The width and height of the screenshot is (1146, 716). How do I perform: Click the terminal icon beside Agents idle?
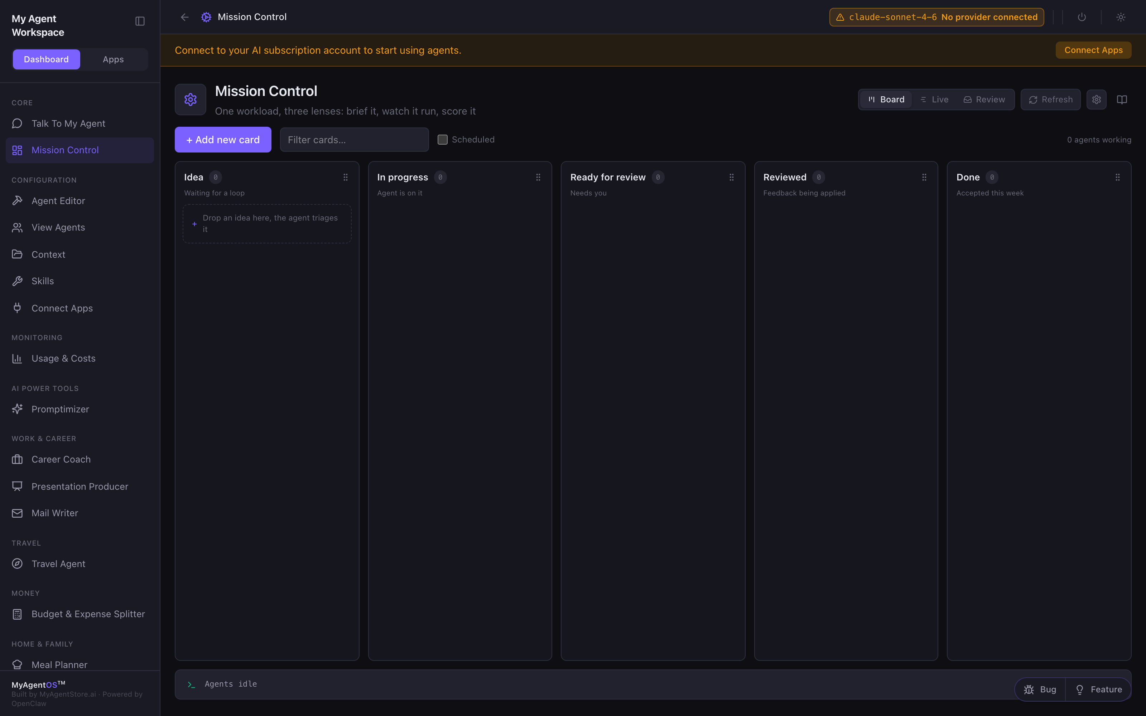click(191, 684)
